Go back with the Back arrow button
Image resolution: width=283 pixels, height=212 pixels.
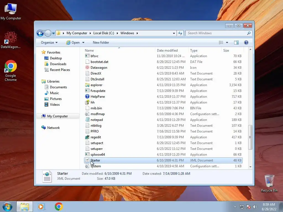pos(40,33)
